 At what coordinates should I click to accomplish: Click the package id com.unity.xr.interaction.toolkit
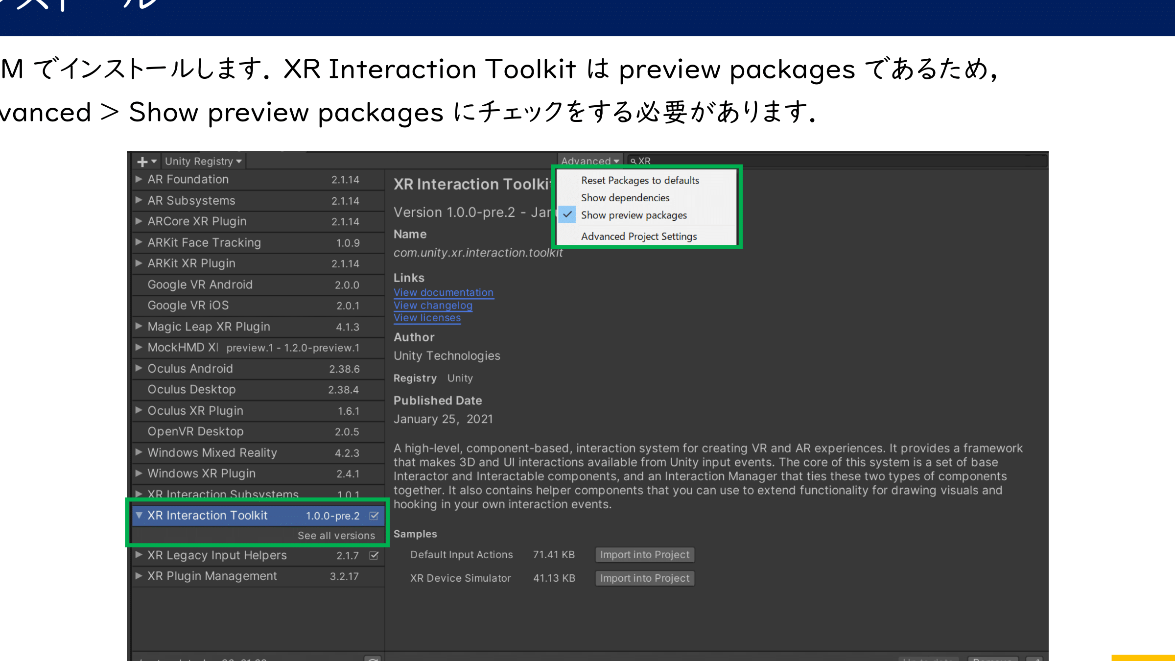(478, 253)
